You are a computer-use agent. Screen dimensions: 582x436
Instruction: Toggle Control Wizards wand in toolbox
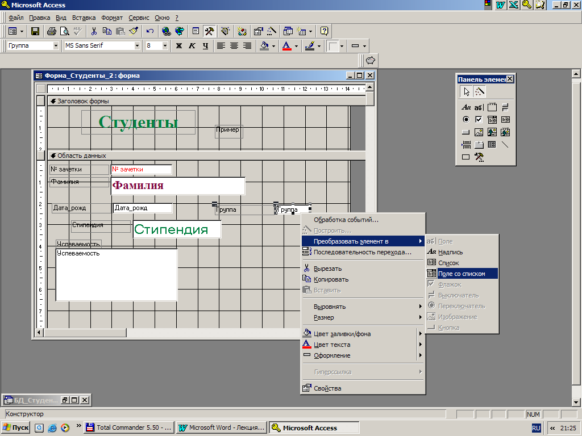coord(479,91)
